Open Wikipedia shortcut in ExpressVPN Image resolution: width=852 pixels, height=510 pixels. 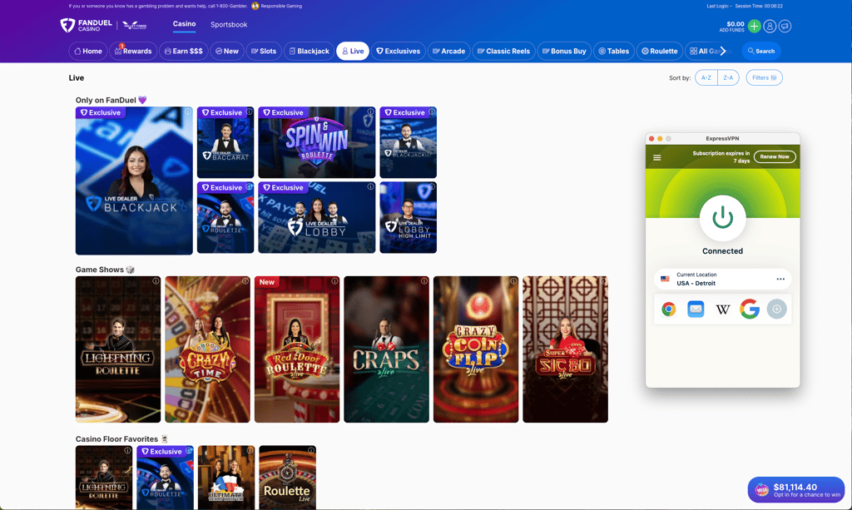(723, 309)
